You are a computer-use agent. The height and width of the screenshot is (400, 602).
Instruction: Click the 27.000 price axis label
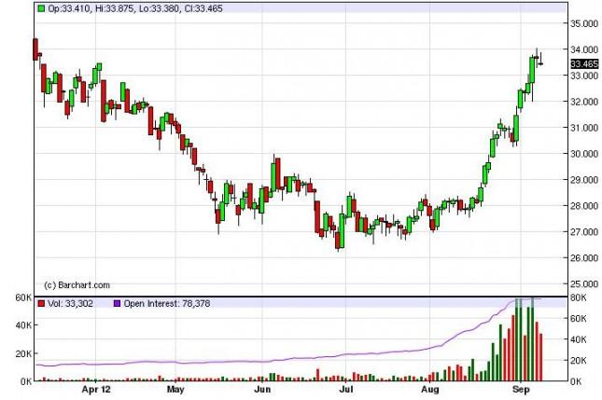click(x=584, y=232)
